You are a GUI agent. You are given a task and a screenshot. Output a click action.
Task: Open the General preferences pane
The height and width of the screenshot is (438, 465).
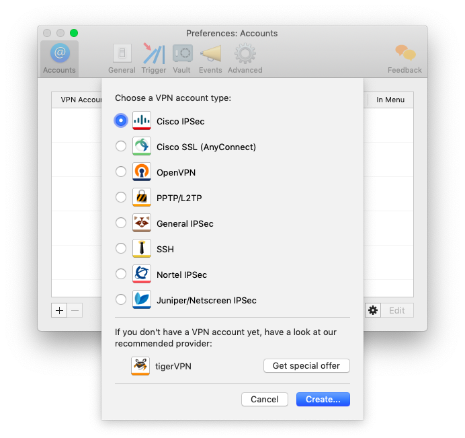coord(122,59)
